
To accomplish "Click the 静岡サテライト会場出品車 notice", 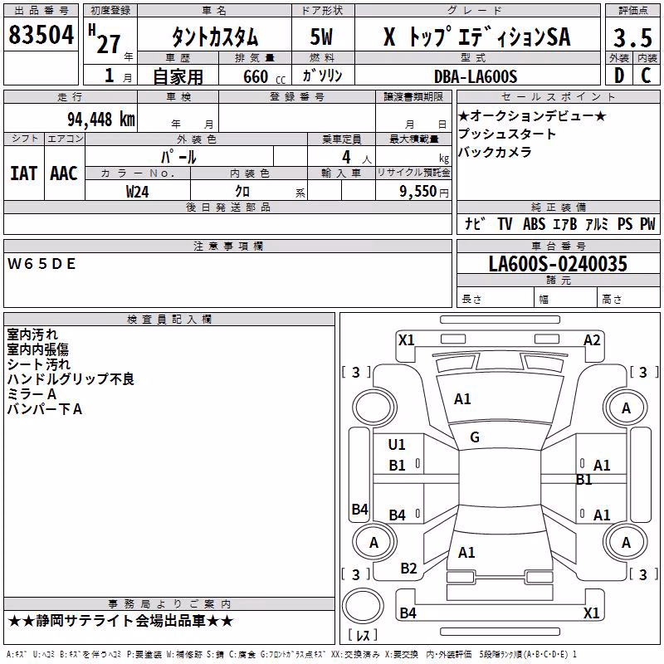I will coord(120,621).
